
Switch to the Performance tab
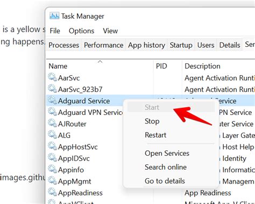point(104,45)
